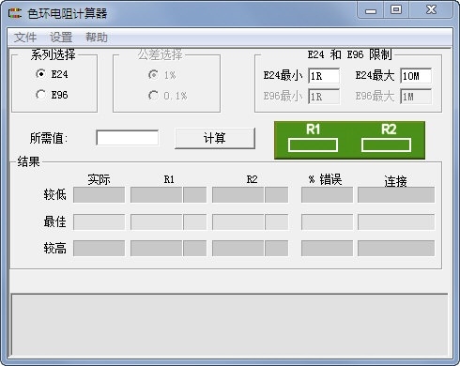
Task: Click the E96最大 value field
Action: [x=416, y=97]
